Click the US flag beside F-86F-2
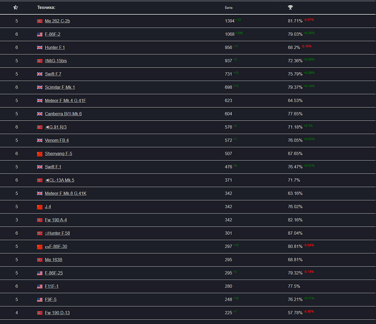 click(40, 34)
